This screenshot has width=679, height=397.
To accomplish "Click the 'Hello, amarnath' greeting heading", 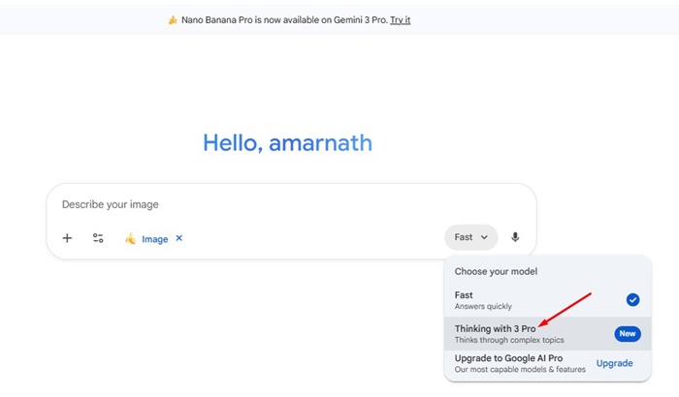I will (x=287, y=143).
